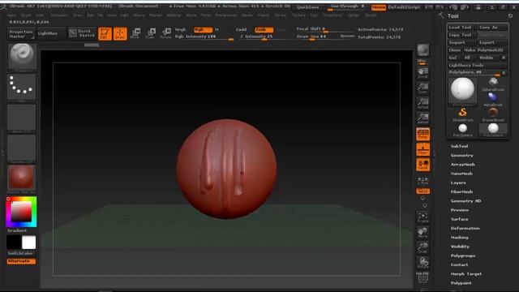Toggle Local symmetry mode button
519x292 pixels.
coord(422,165)
